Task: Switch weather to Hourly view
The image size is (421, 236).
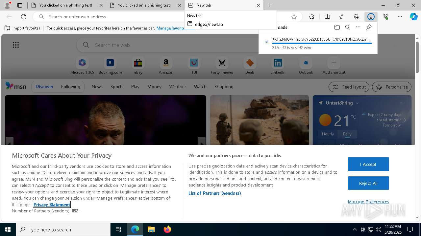Action: [x=328, y=134]
